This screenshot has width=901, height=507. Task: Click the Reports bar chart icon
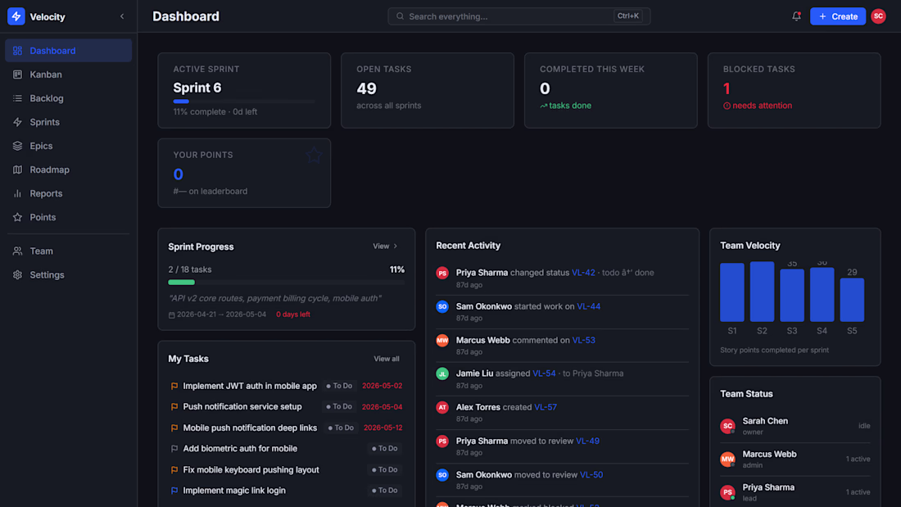click(18, 194)
